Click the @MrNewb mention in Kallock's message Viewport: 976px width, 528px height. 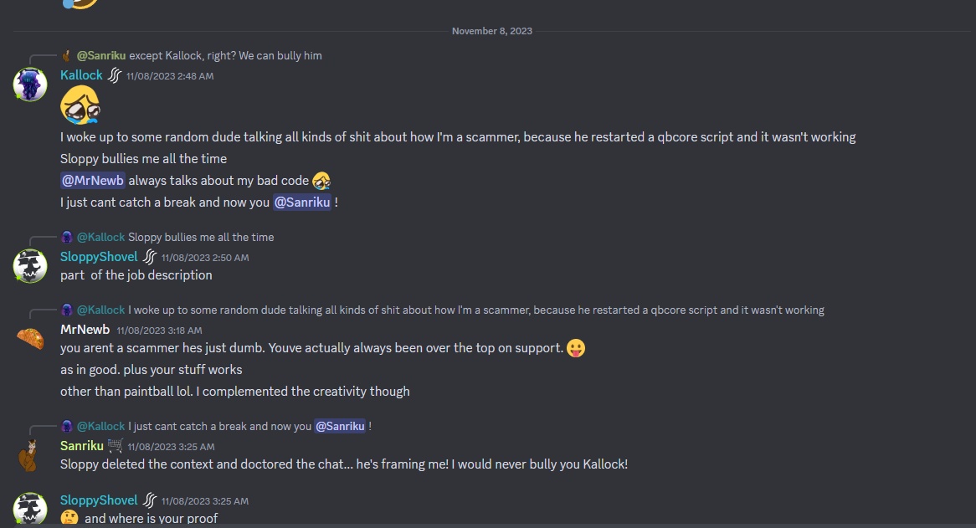(x=93, y=181)
